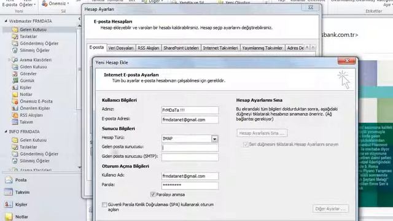Screen dimensions: 393x221
Task: Click the Diğer Ayarlar button
Action: tap(330, 209)
